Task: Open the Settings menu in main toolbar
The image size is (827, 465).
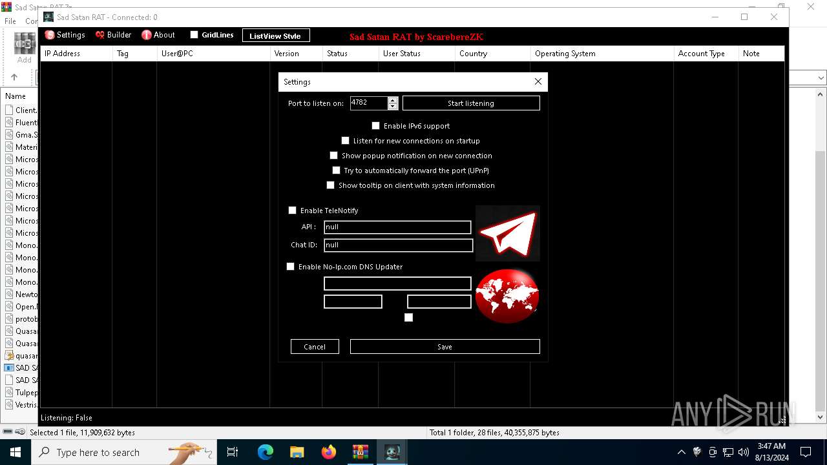Action: click(x=65, y=35)
